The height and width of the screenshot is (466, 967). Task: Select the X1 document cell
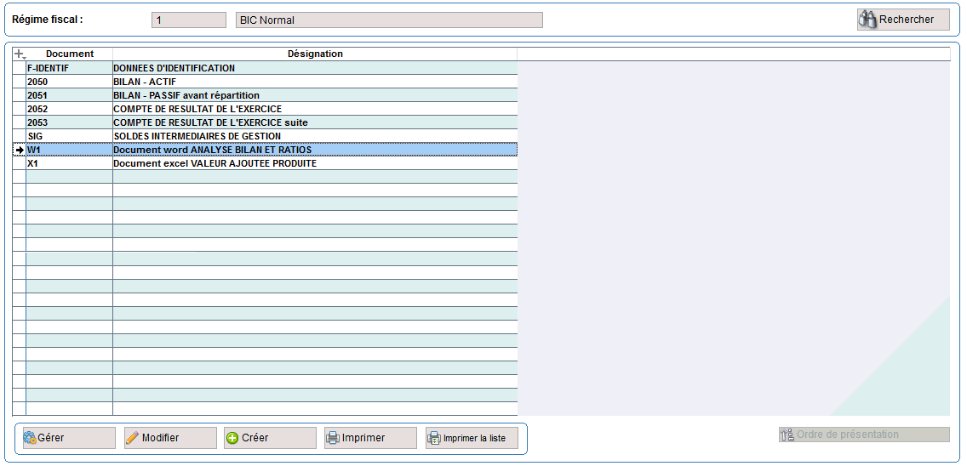(x=69, y=164)
